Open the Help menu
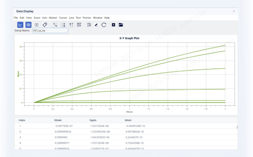Screen dimensions: 253x157 point(107,18)
